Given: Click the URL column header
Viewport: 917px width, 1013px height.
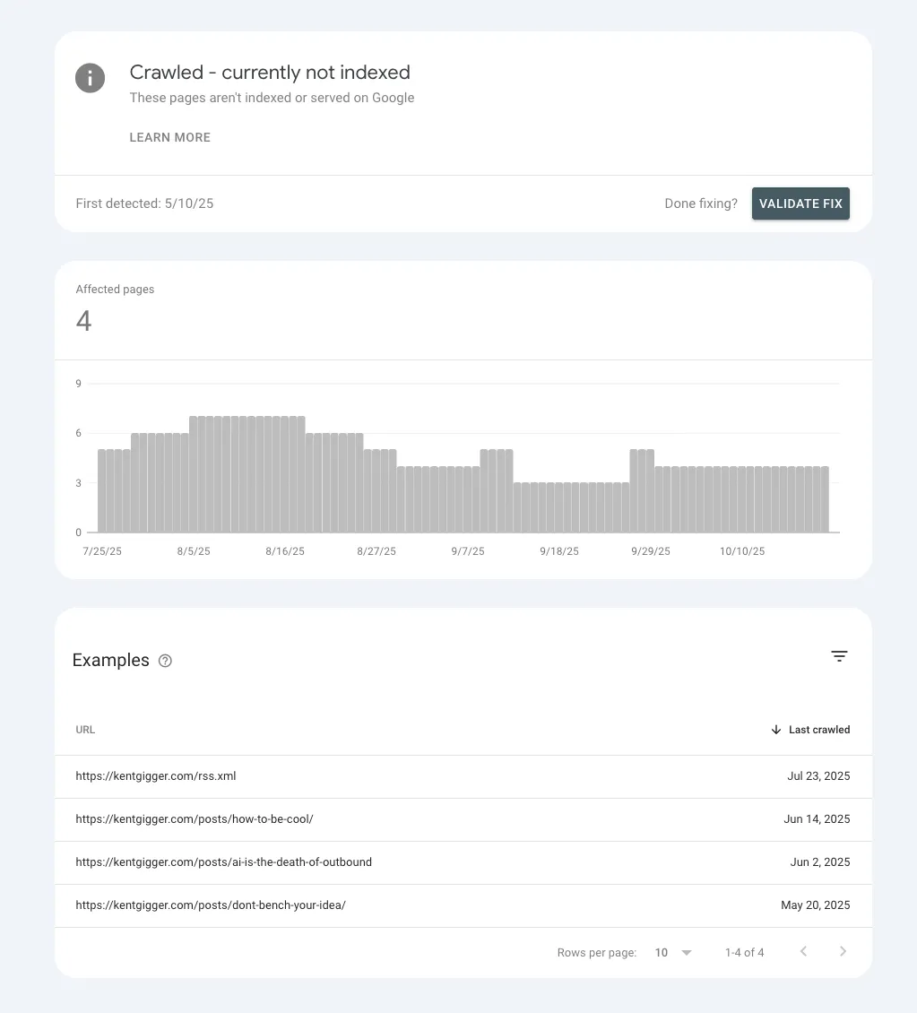Looking at the screenshot, I should click(x=85, y=730).
